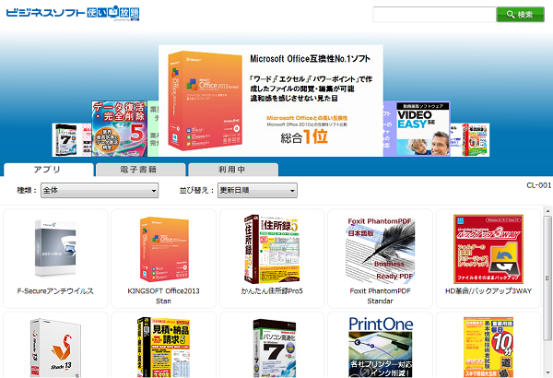Open the HD革命/バックアップ3WAY red box image
The image size is (553, 378).
click(x=488, y=249)
